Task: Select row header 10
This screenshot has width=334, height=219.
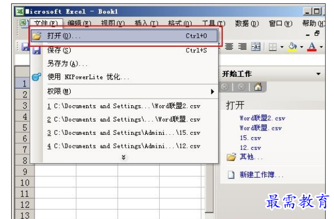Action: click(x=24, y=183)
